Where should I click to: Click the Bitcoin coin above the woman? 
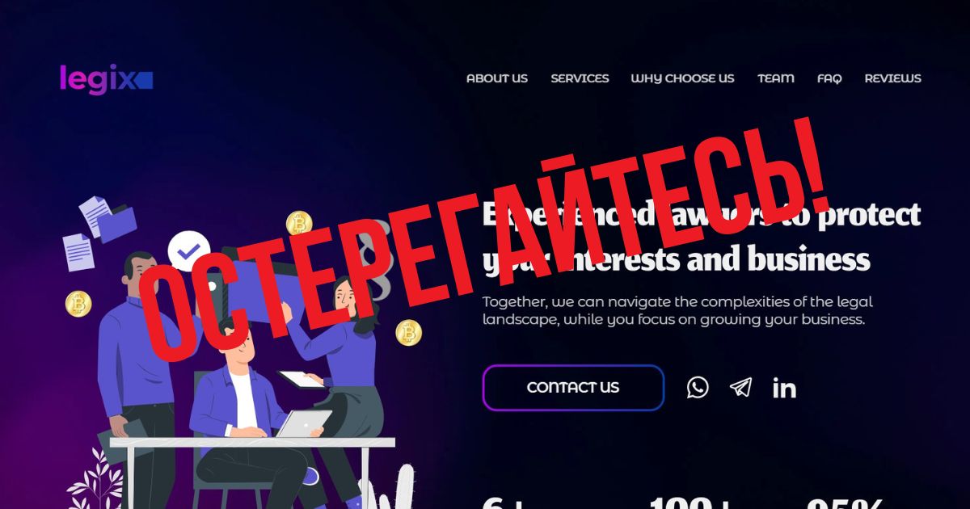tap(299, 223)
